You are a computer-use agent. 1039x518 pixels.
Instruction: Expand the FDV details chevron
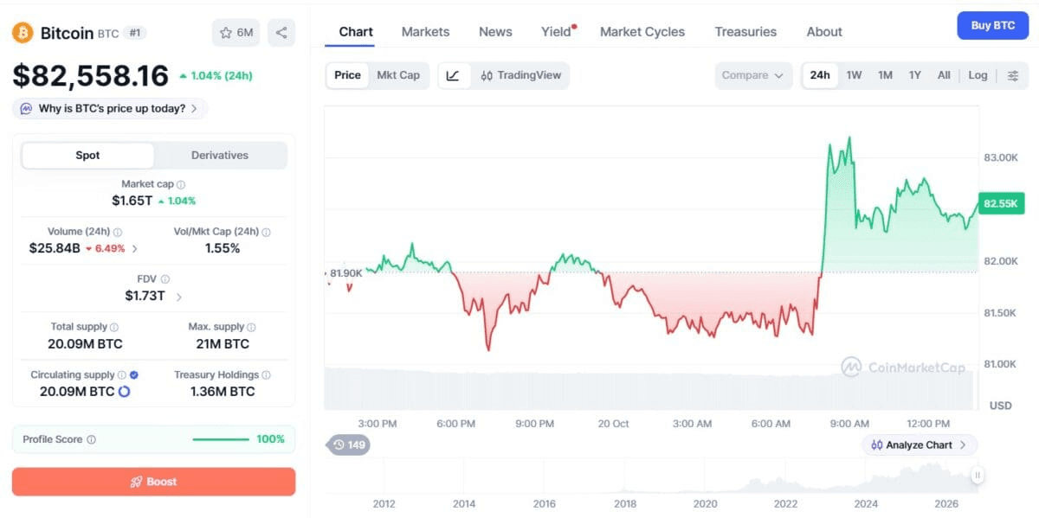178,297
